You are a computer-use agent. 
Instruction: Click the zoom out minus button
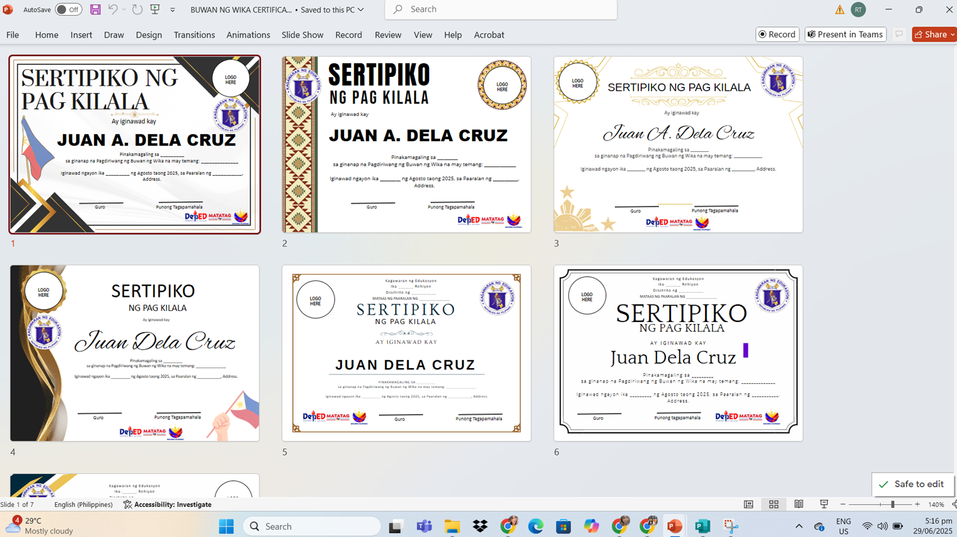tap(843, 504)
